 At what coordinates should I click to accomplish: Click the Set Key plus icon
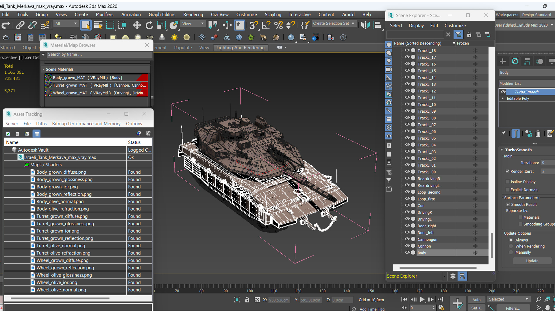pos(458,304)
